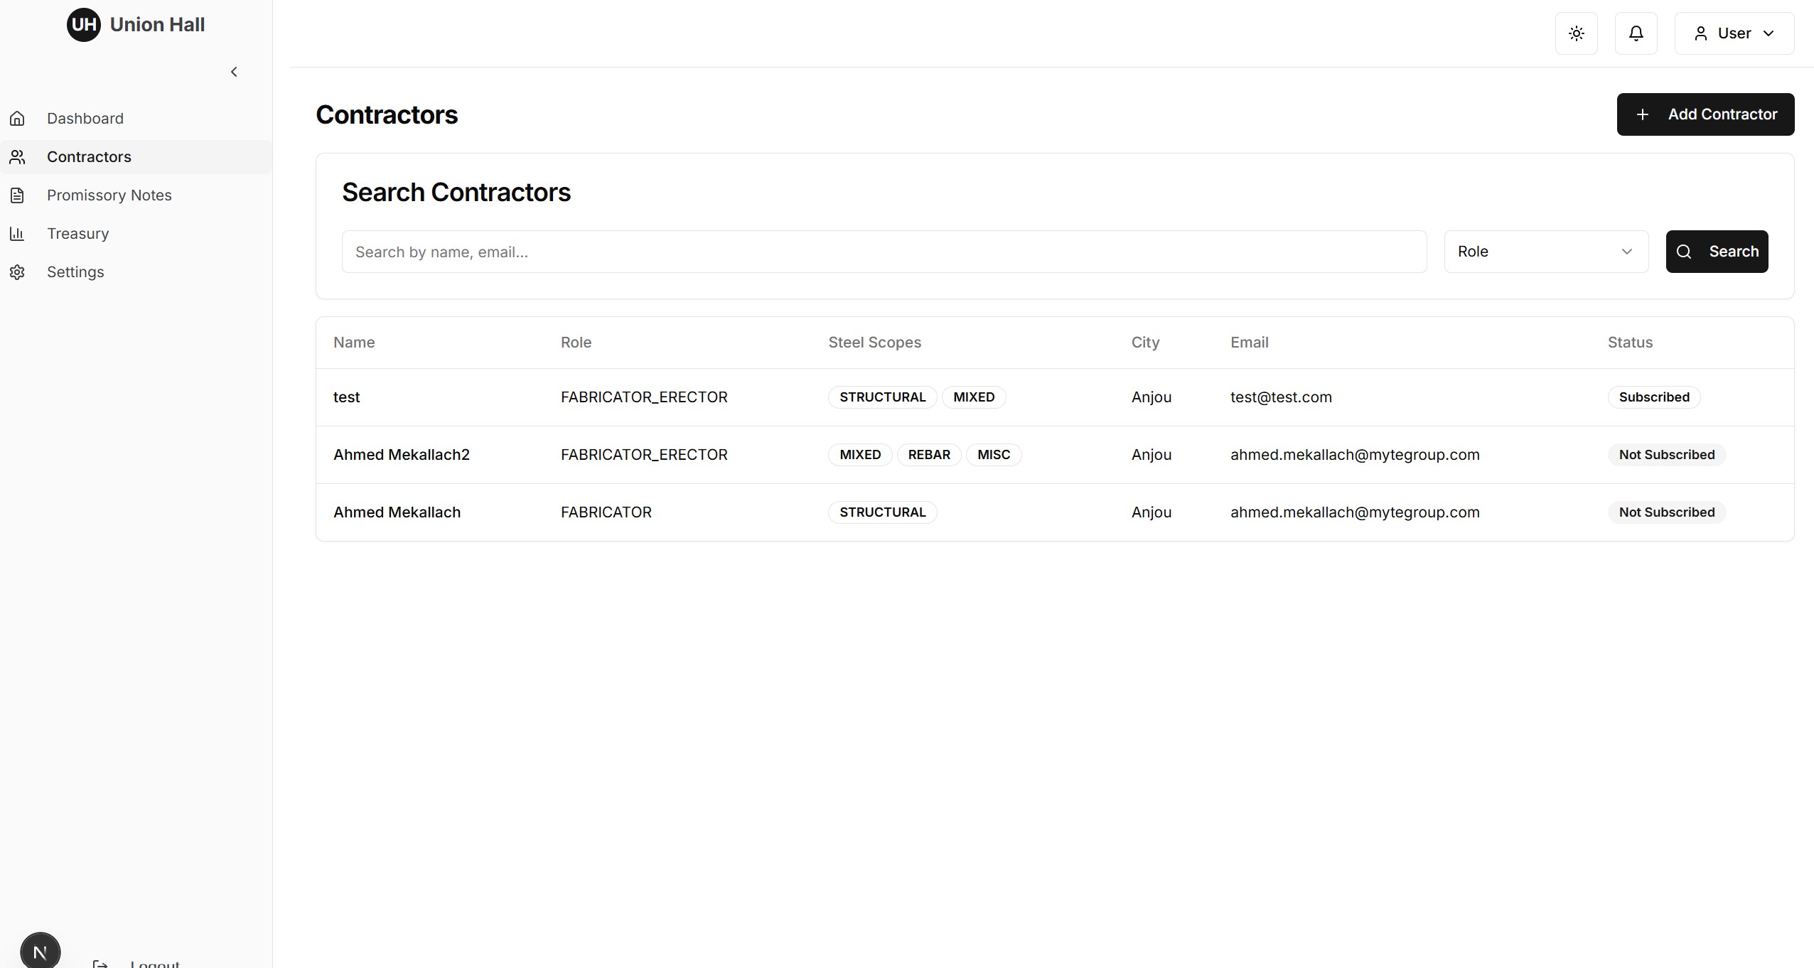Select the Contractors sidebar icon
The height and width of the screenshot is (968, 1814).
(18, 156)
